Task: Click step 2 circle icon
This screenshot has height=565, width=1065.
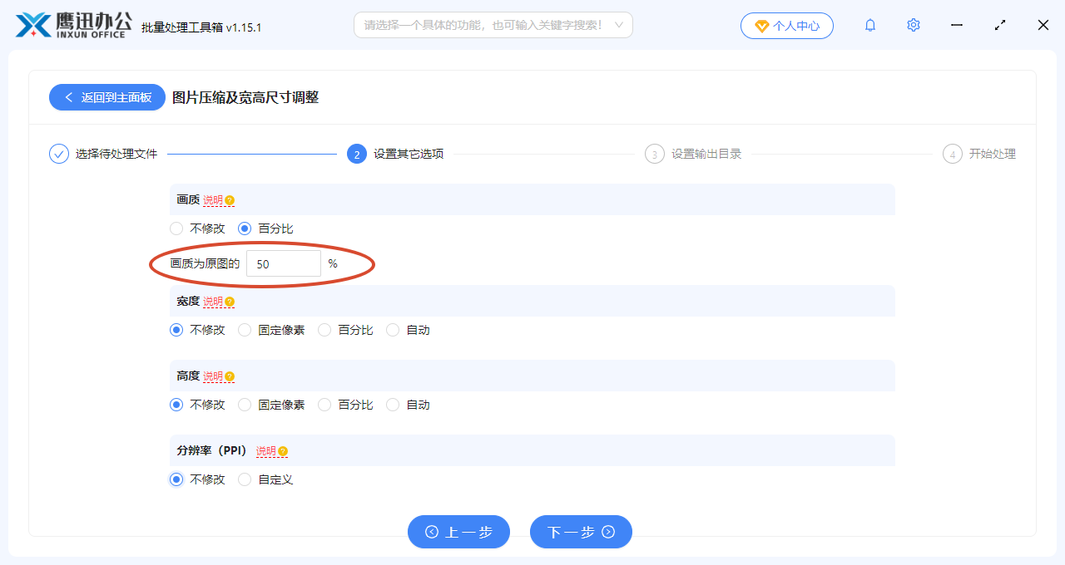Action: 356,154
